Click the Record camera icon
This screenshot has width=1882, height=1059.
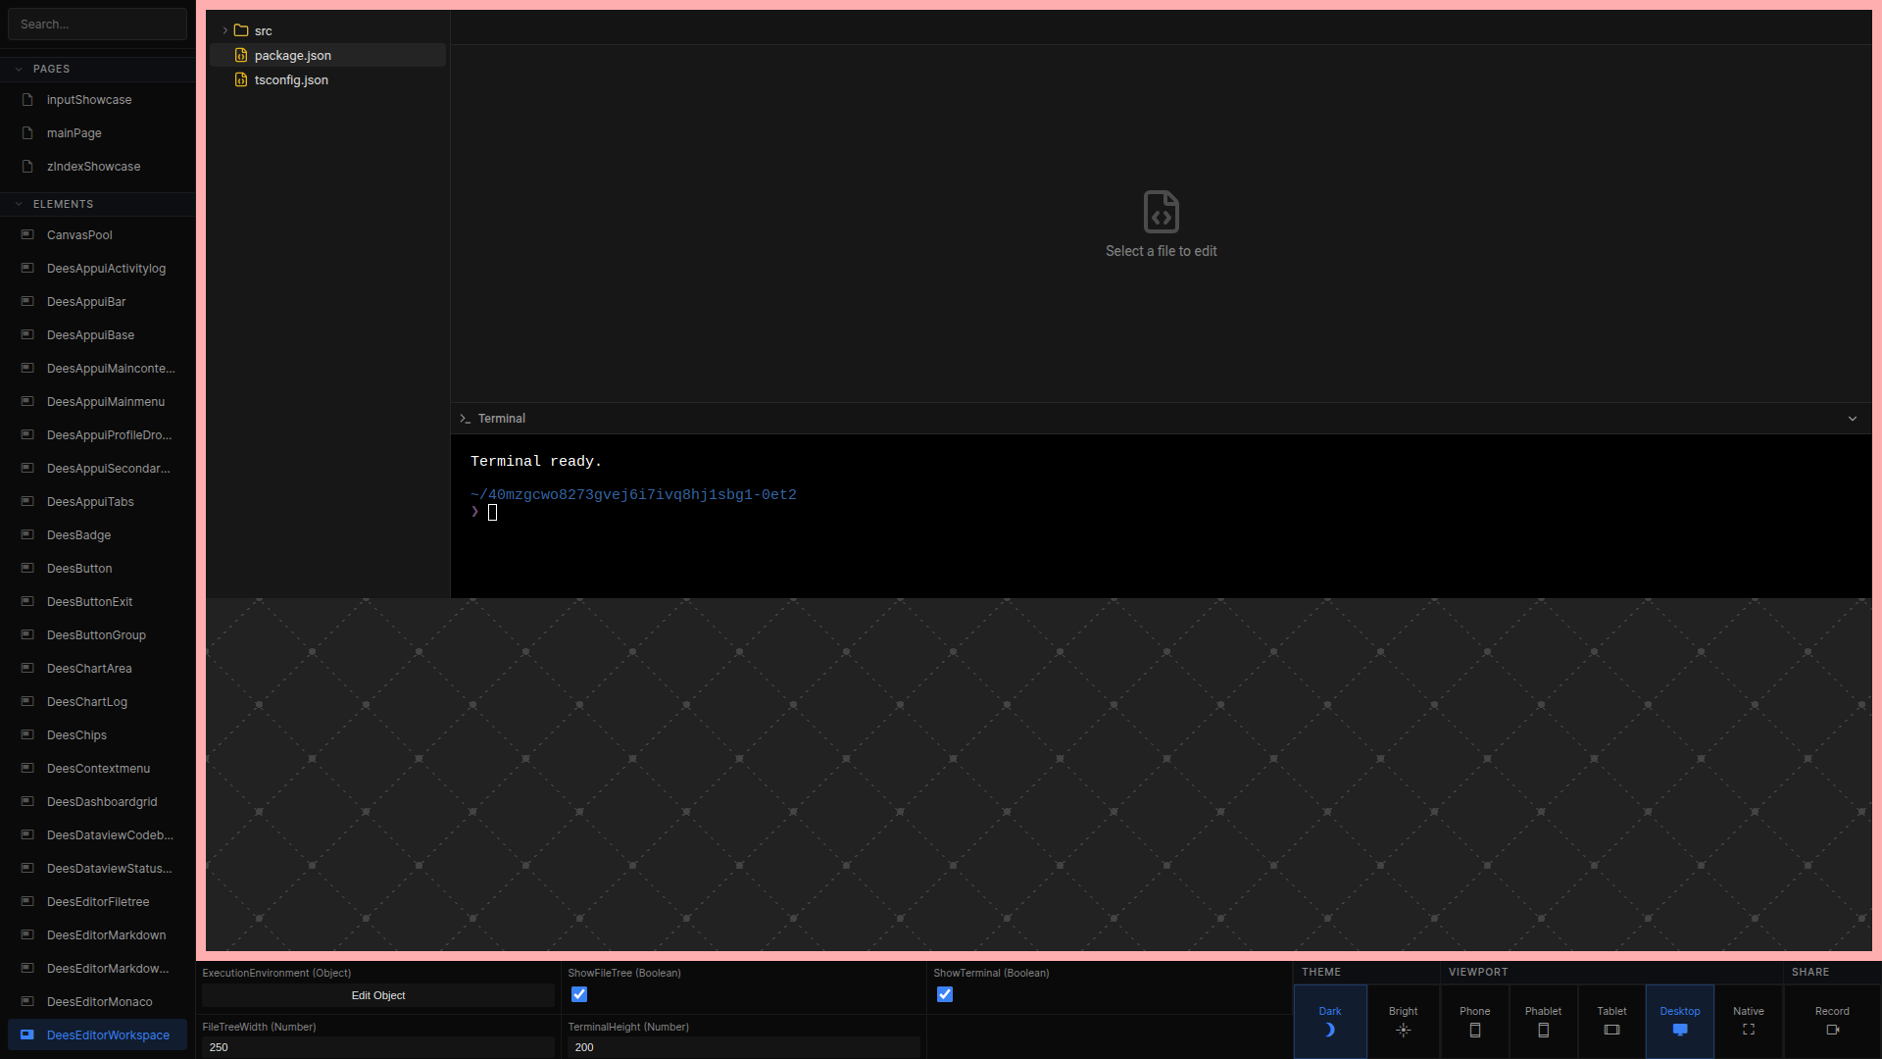[1832, 1030]
